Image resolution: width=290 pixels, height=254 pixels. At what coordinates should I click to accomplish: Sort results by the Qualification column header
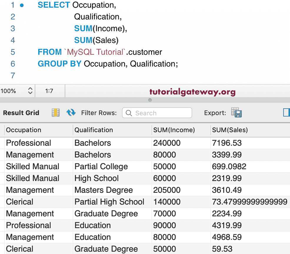tap(94, 130)
